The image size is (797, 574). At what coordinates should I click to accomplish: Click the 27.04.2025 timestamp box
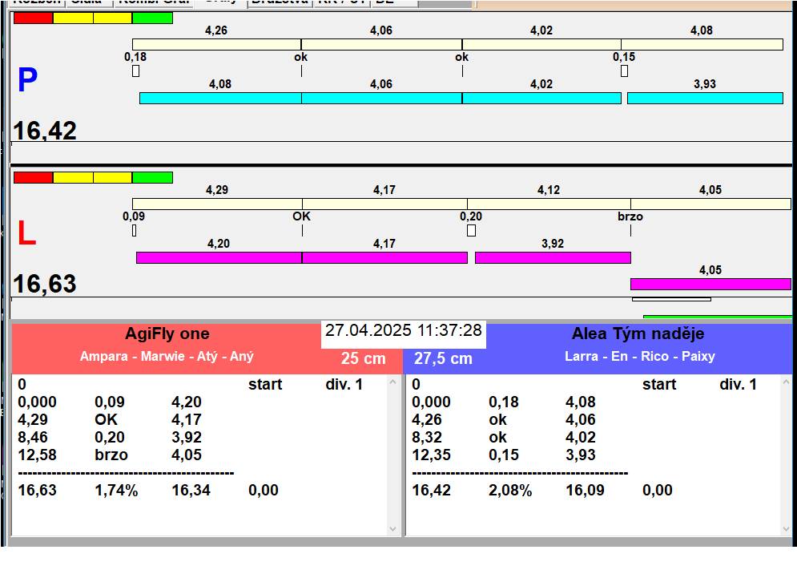point(403,331)
